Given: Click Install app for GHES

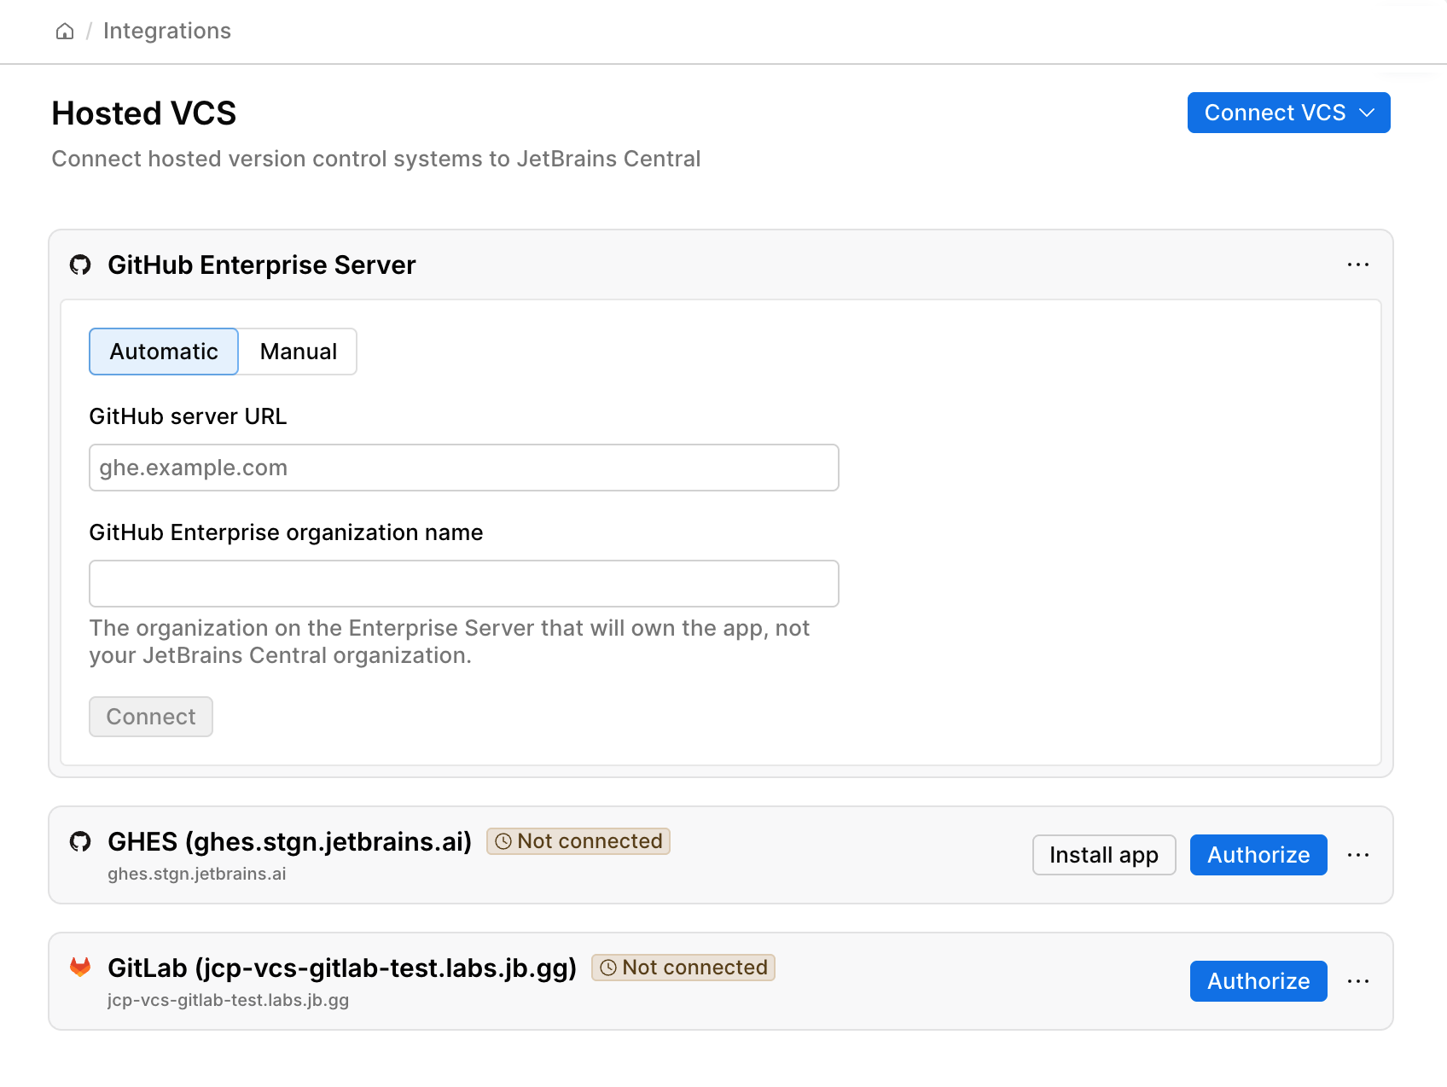Looking at the screenshot, I should tap(1104, 855).
